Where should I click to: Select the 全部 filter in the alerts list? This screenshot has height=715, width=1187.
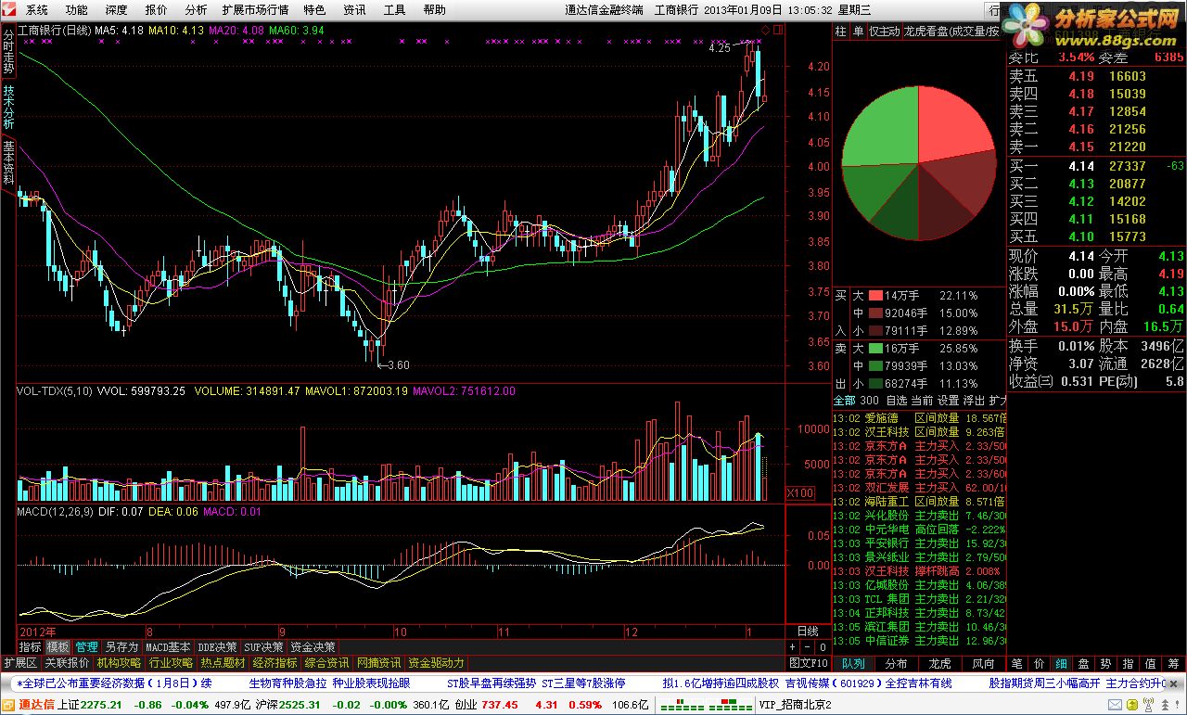[844, 401]
